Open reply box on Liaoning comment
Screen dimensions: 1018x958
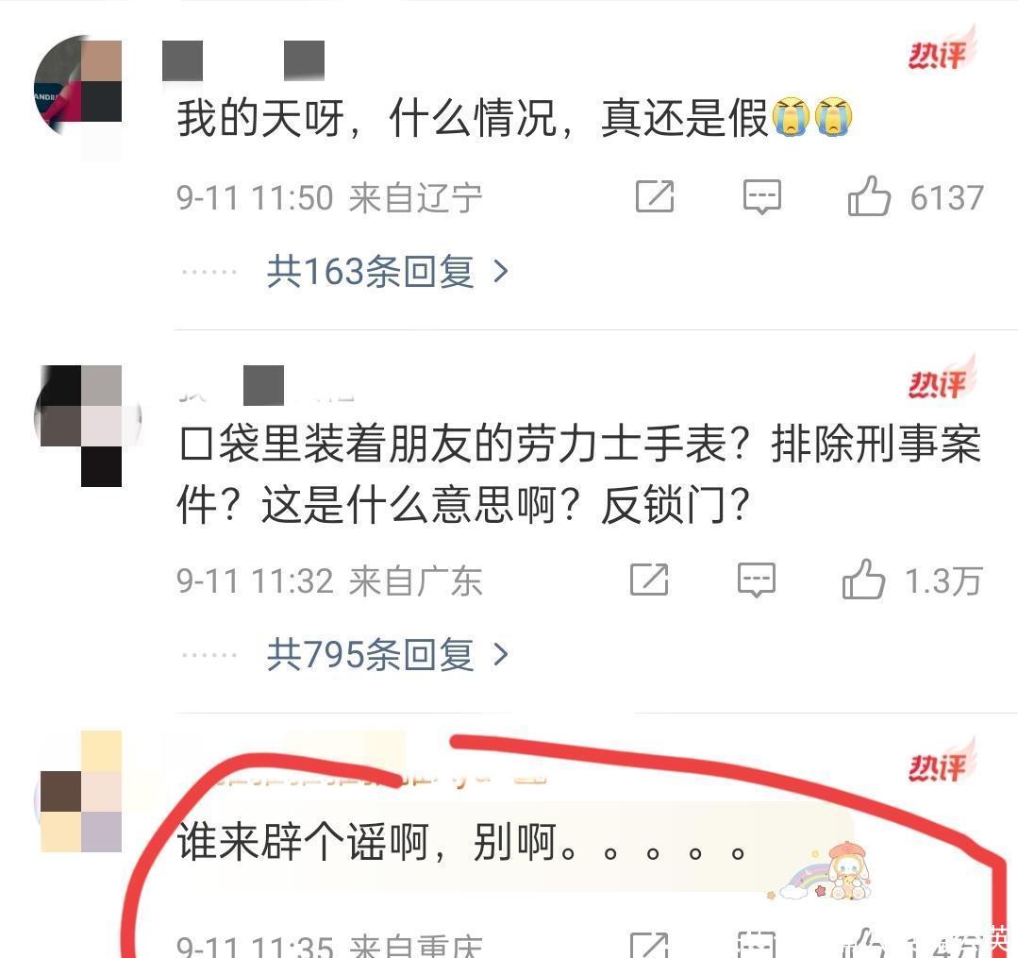point(761,197)
